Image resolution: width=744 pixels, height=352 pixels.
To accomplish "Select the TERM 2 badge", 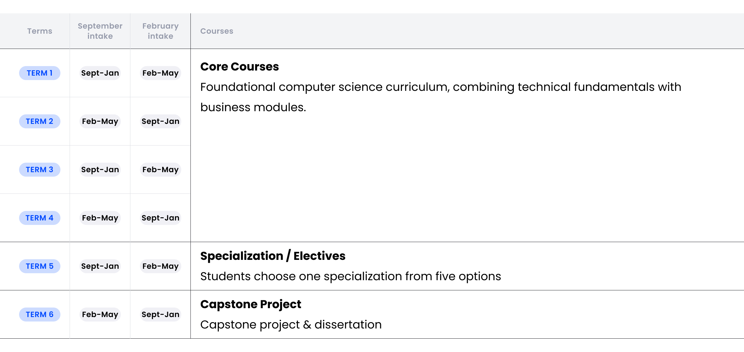I will click(39, 121).
